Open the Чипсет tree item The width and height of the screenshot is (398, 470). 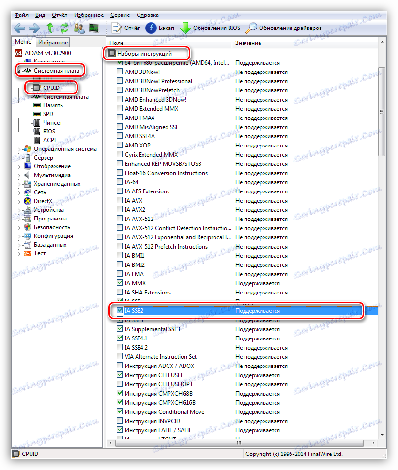pyautogui.click(x=48, y=123)
